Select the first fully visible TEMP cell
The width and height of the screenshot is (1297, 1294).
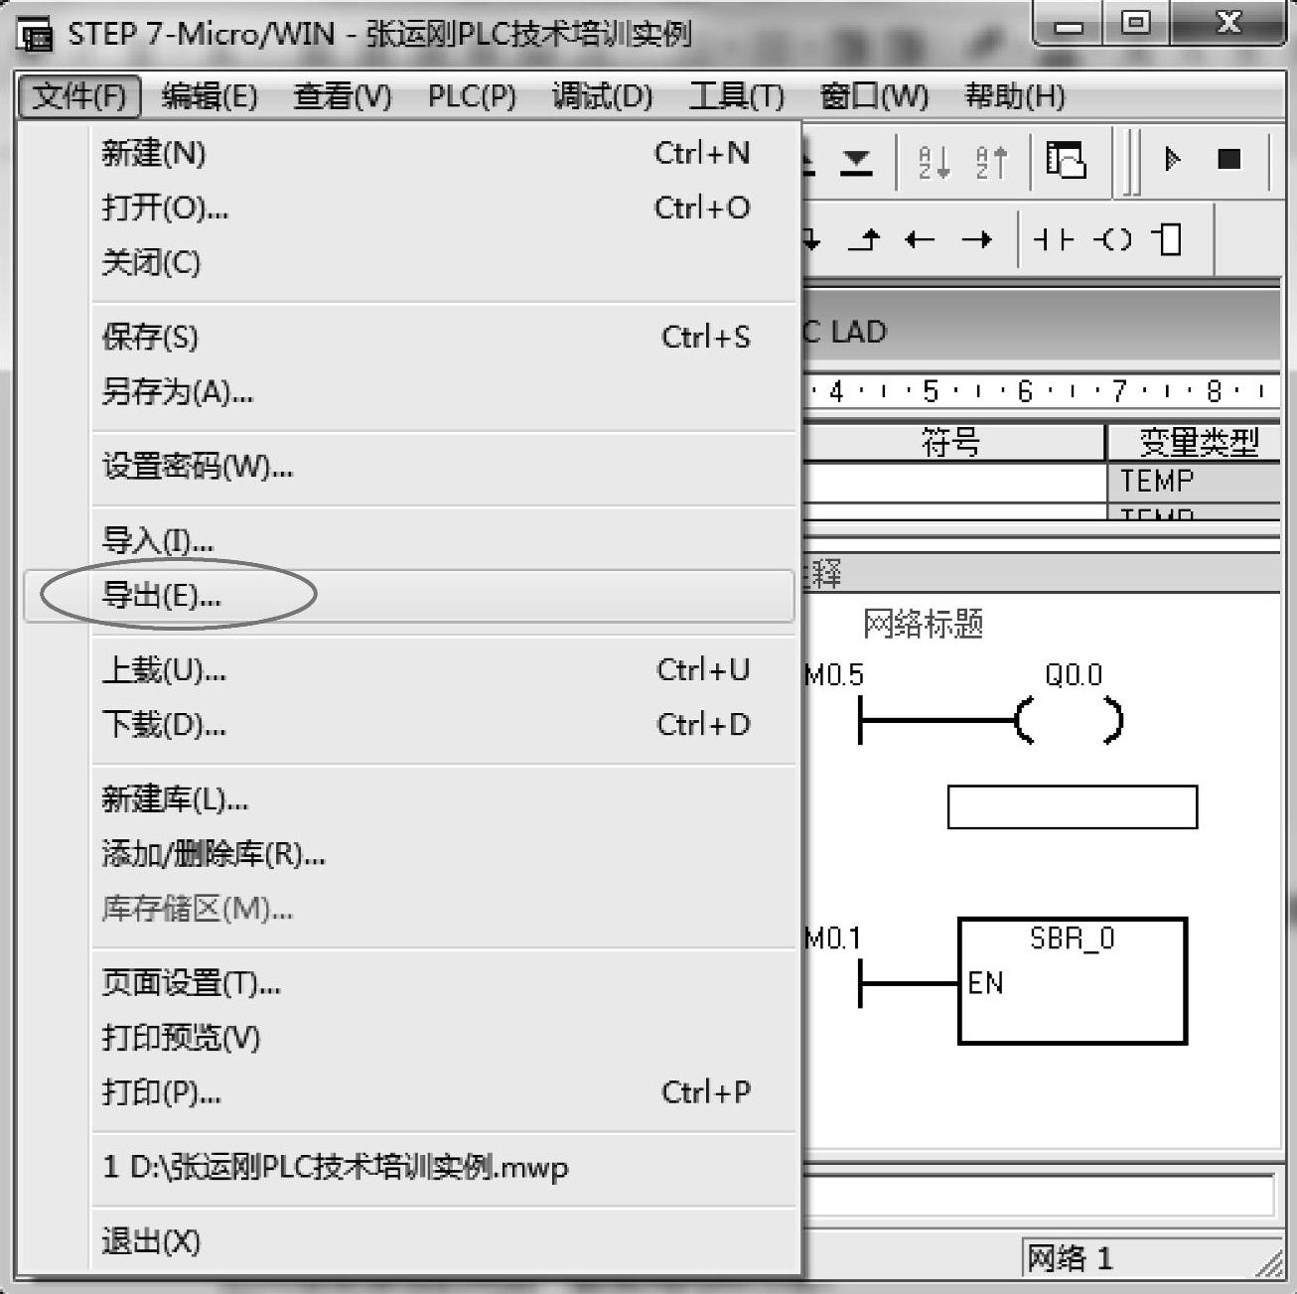[1195, 482]
